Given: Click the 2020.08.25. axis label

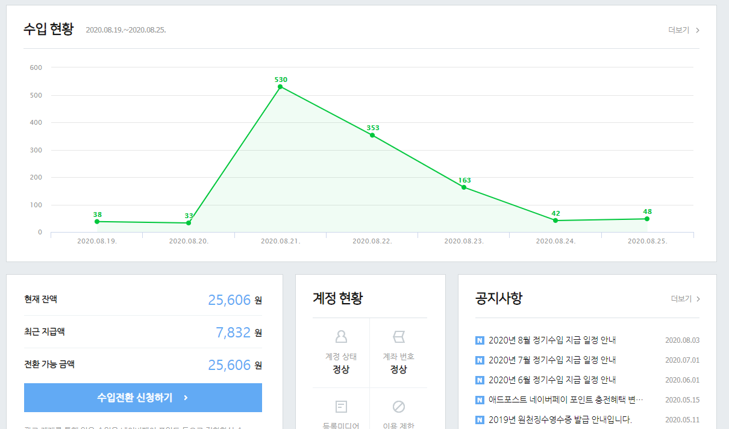Looking at the screenshot, I should coord(648,241).
